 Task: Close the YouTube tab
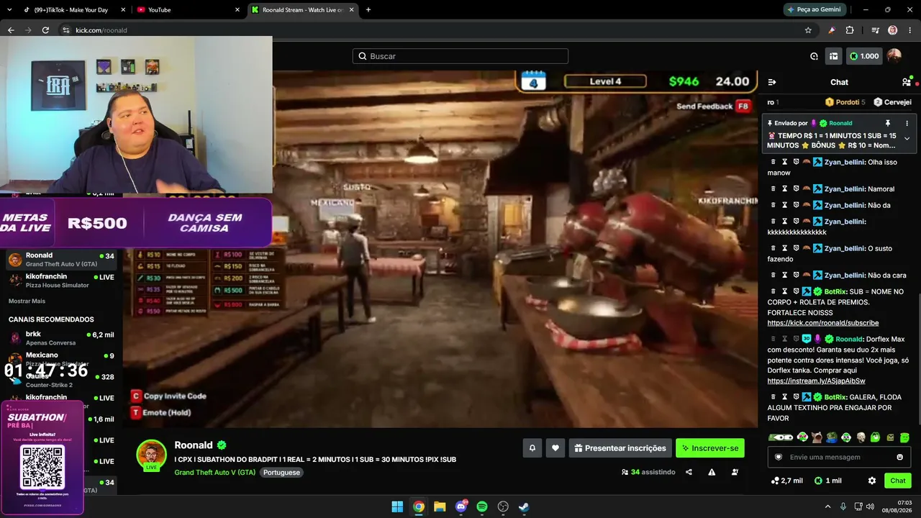(x=237, y=10)
